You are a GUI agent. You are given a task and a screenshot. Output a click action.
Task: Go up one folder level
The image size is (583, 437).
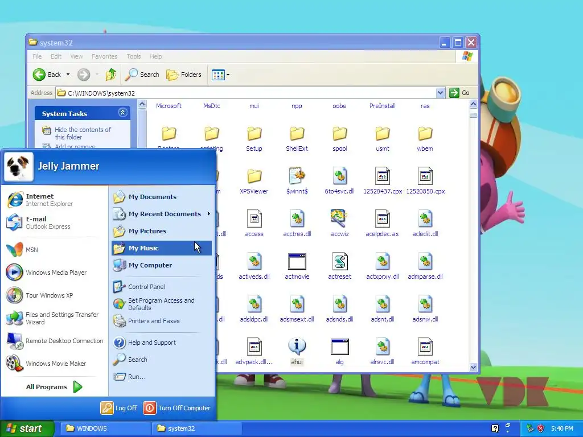(x=111, y=75)
